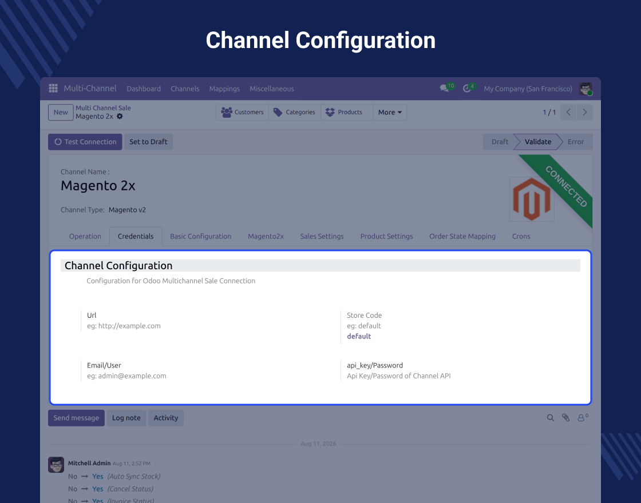This screenshot has height=503, width=641.
Task: Open the Channels menu
Action: point(185,89)
